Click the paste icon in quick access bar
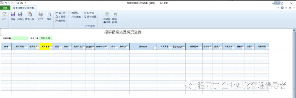 coord(21,3)
